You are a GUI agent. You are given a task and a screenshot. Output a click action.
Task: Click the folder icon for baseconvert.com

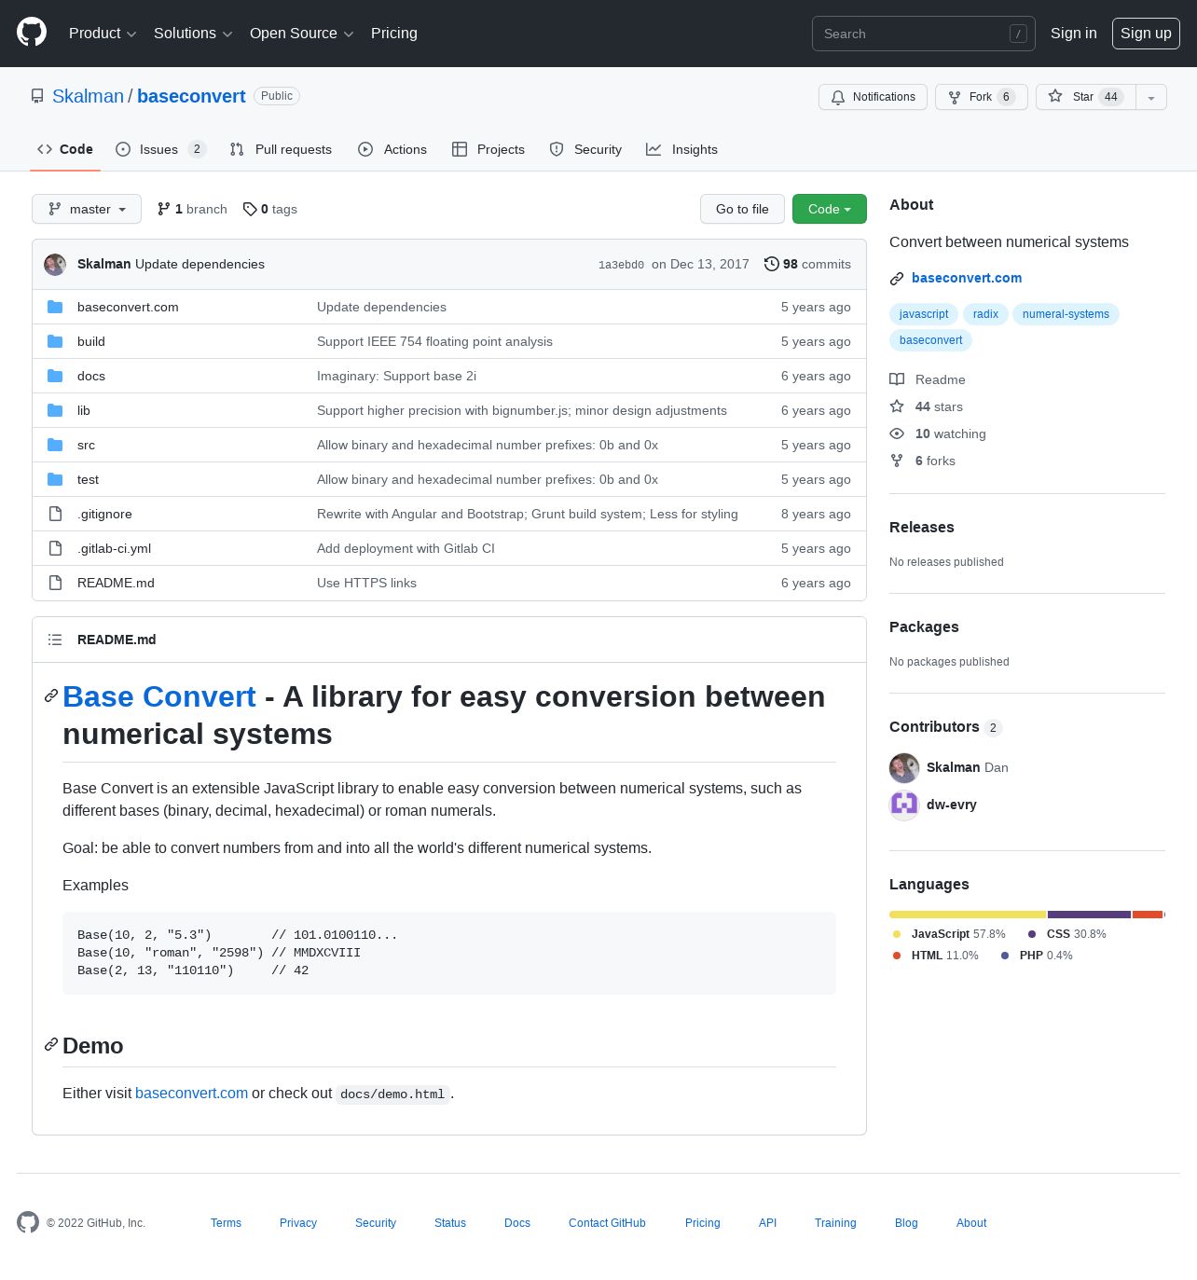[55, 307]
